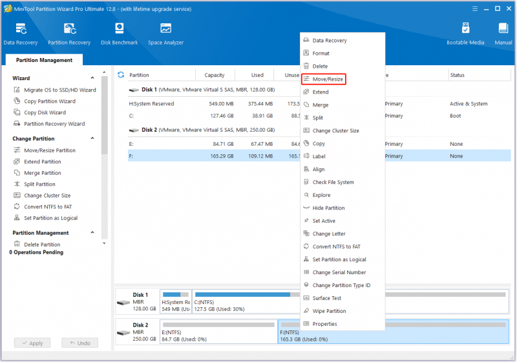
Task: Collapse the Partition Management sidebar section
Action: pyautogui.click(x=92, y=232)
